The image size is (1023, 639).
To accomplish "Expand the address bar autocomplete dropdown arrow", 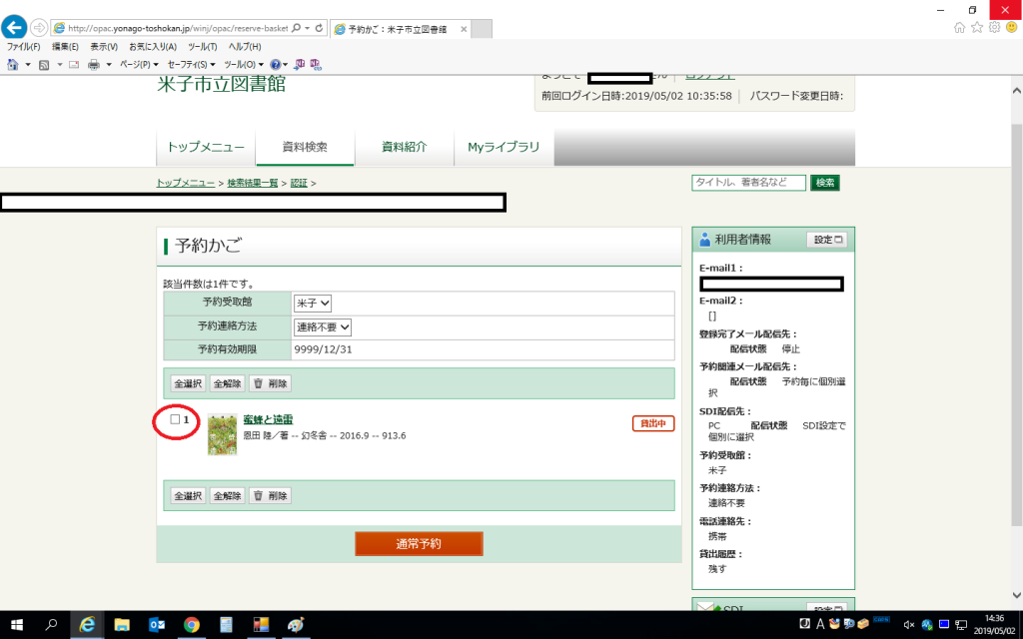I will [308, 28].
